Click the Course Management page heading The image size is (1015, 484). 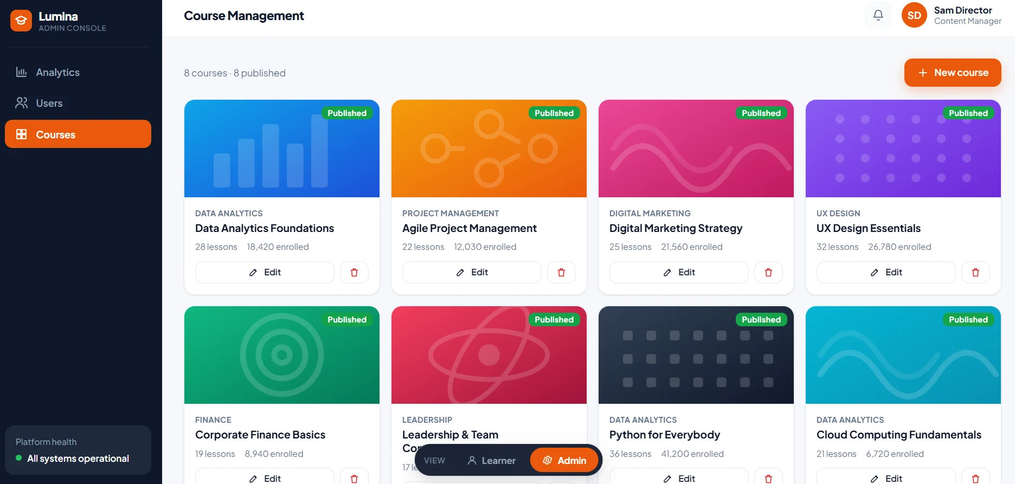coord(244,16)
